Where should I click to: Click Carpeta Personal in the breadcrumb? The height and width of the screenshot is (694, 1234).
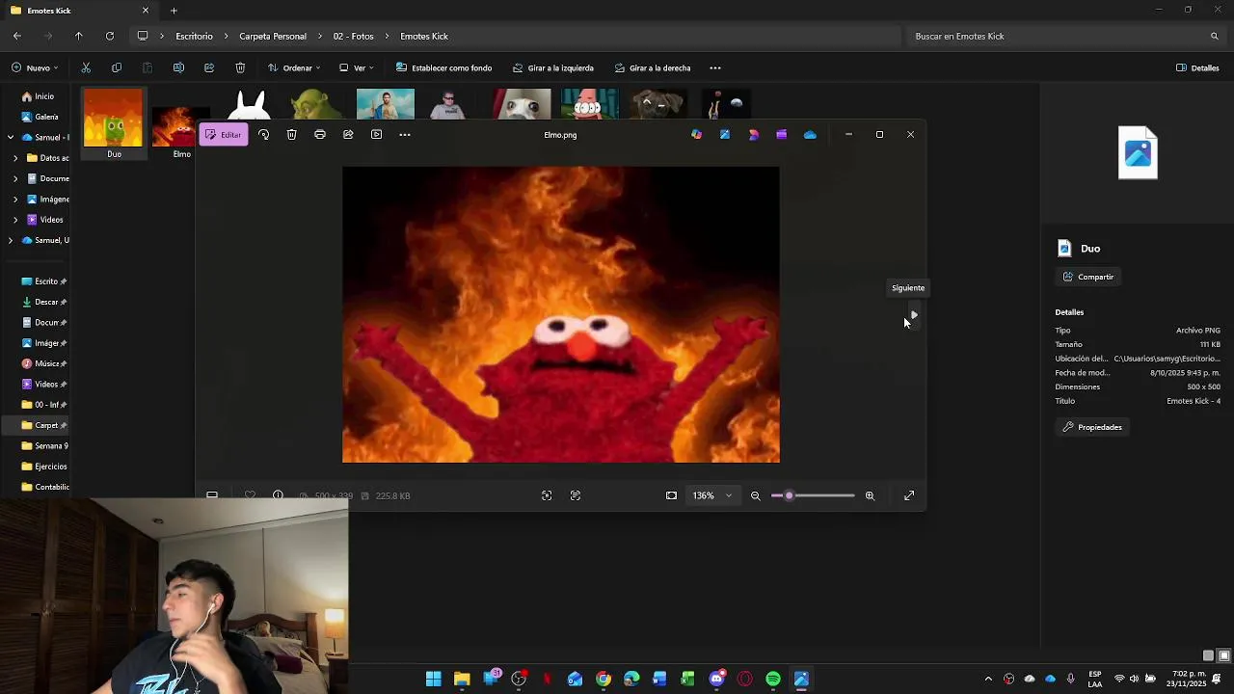(273, 37)
